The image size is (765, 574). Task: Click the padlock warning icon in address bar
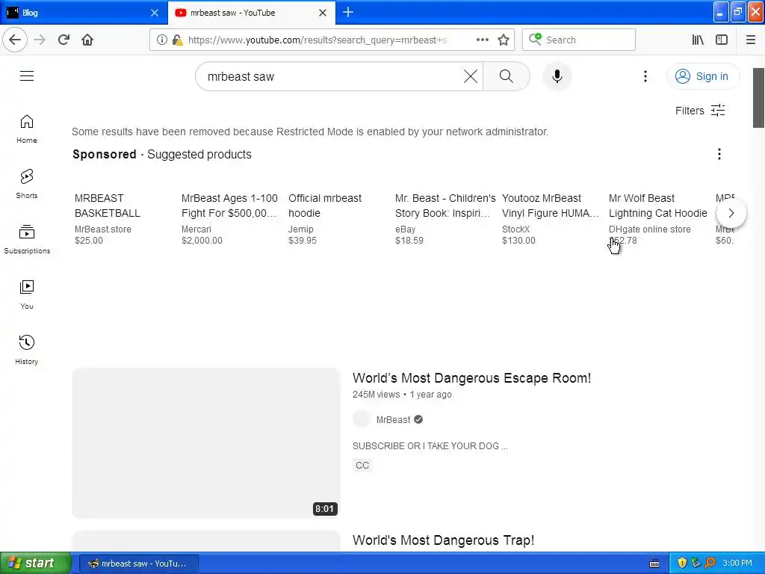(x=177, y=40)
